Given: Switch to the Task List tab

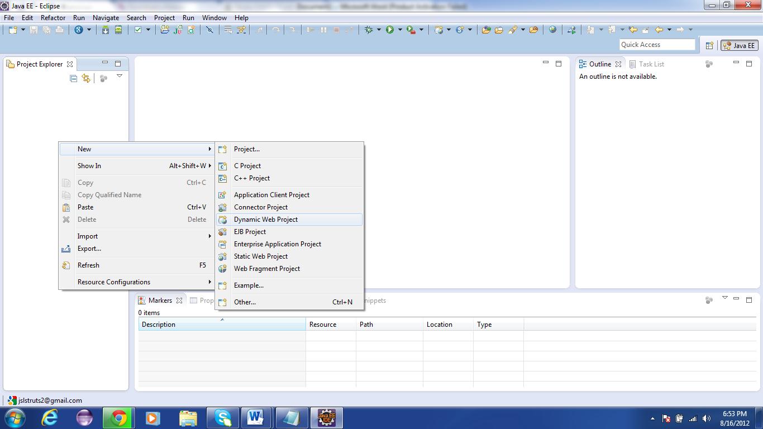Looking at the screenshot, I should click(x=646, y=64).
